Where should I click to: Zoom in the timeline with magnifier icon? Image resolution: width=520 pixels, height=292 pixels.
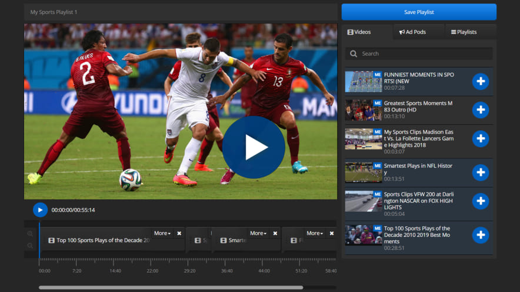click(x=30, y=234)
